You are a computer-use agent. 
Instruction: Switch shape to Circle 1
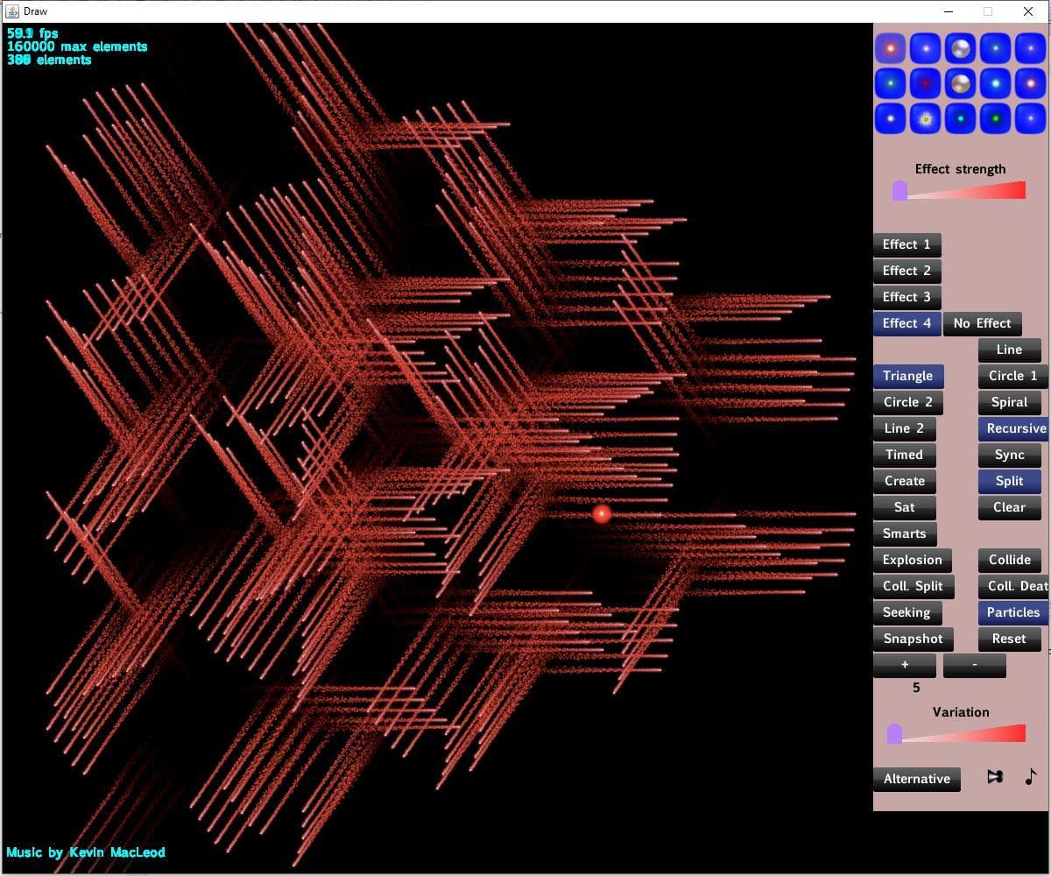(x=1012, y=376)
